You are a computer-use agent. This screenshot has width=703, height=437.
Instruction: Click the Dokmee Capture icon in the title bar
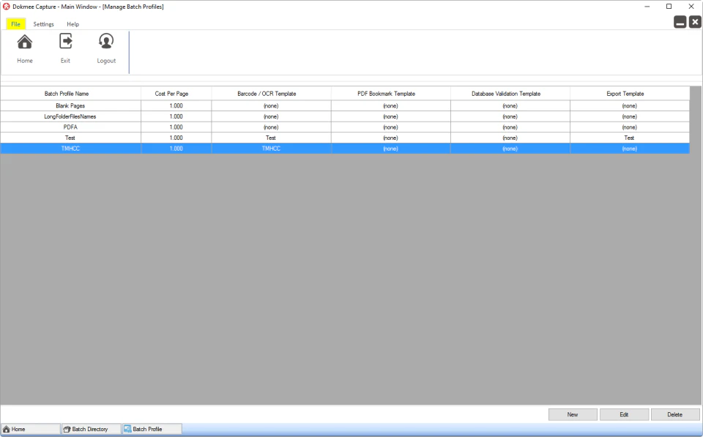coord(6,6)
